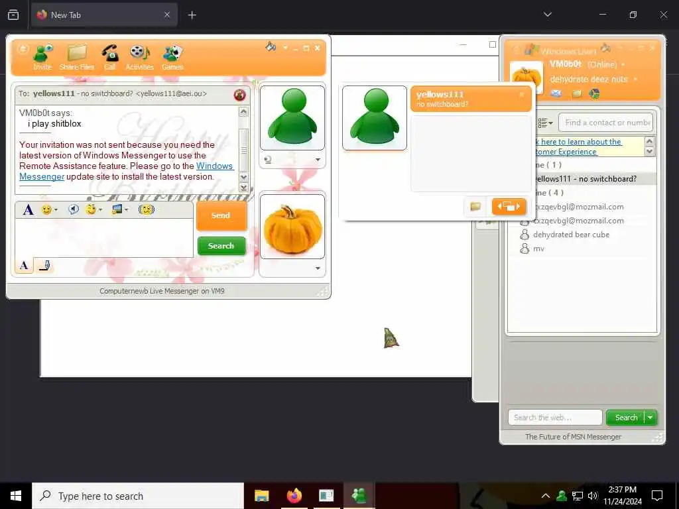Select yellows111 - no switchboard? in contact list
Image resolution: width=679 pixels, height=509 pixels.
coord(586,179)
